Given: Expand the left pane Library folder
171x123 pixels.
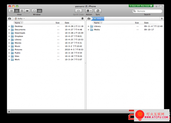Looking at the screenshot, I should pos(9,40).
